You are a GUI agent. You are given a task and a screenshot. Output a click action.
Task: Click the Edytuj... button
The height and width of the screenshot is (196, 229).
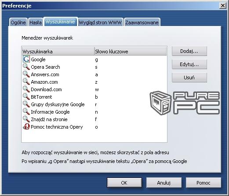(x=189, y=64)
